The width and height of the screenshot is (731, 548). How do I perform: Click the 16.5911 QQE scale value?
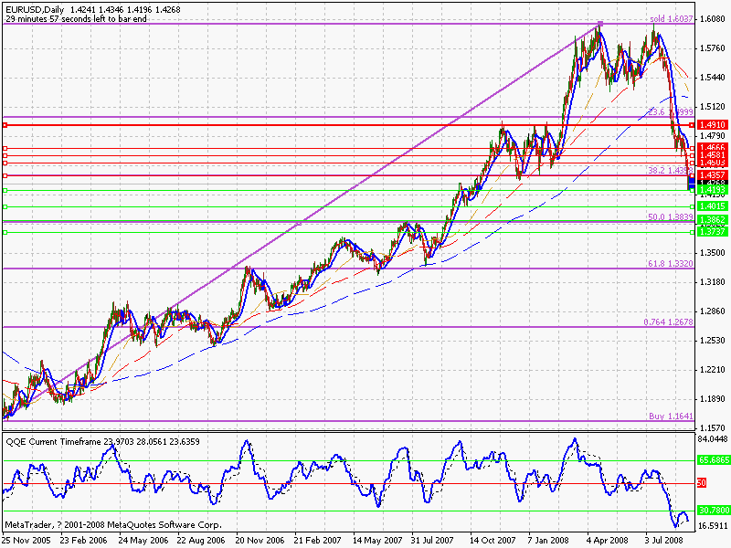tap(714, 526)
